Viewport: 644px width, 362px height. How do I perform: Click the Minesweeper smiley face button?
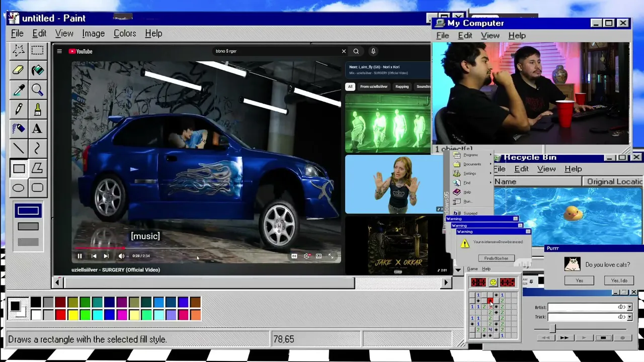(493, 283)
